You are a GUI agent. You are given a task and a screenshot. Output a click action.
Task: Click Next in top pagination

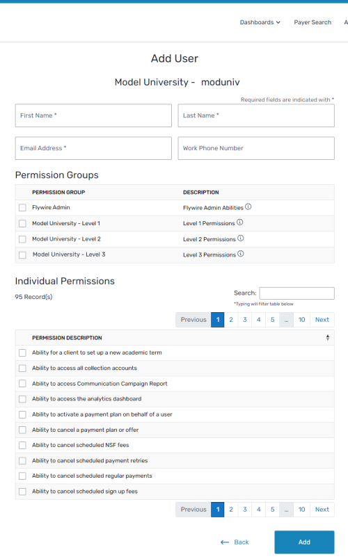coord(322,320)
